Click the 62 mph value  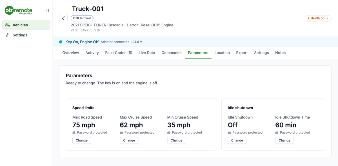pos(131,125)
